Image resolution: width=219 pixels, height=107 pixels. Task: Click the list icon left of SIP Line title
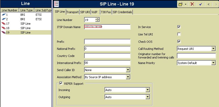pos(56,4)
